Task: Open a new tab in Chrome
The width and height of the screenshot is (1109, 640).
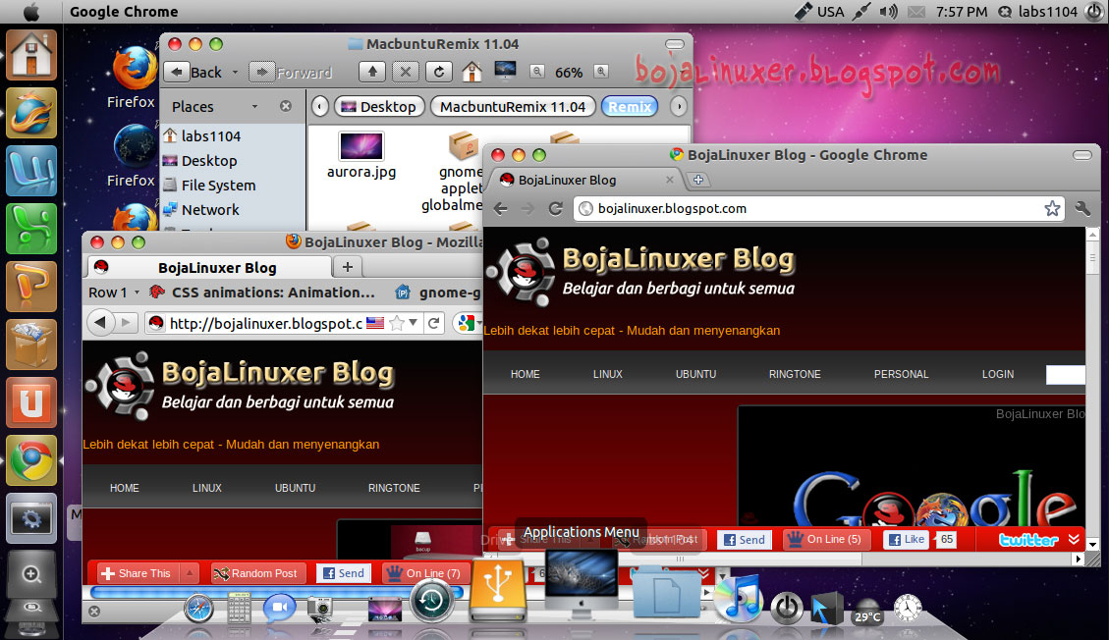Action: pyautogui.click(x=698, y=181)
